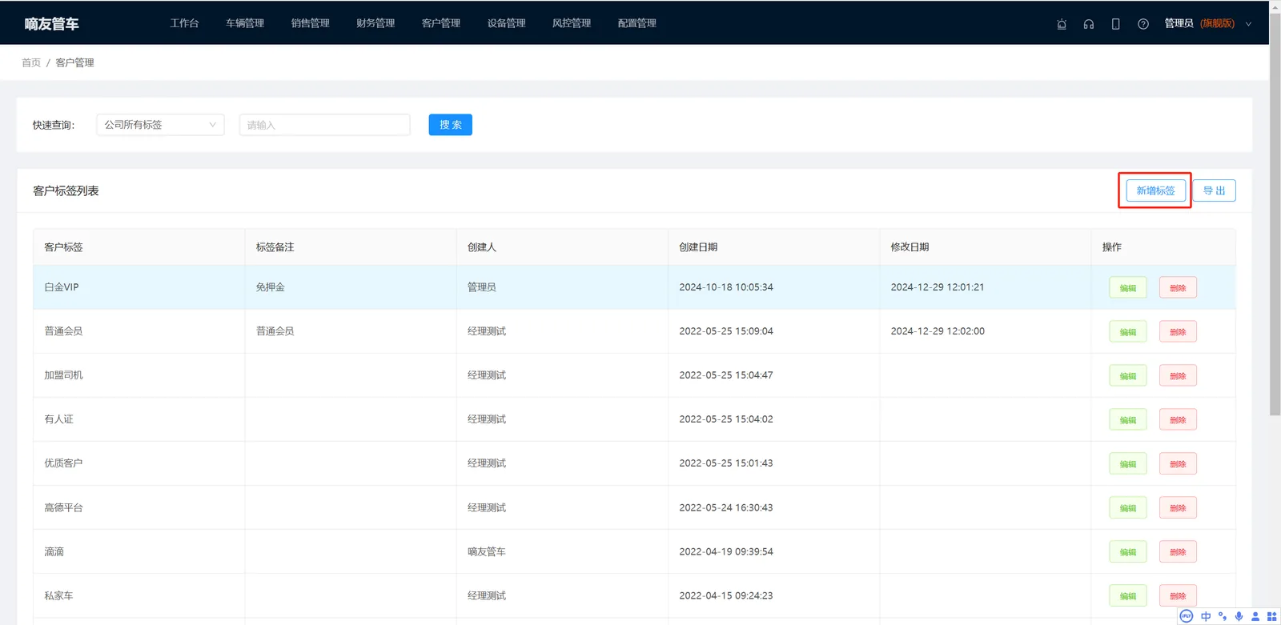Activate voice input microphone icon
1281x625 pixels.
(x=1239, y=616)
